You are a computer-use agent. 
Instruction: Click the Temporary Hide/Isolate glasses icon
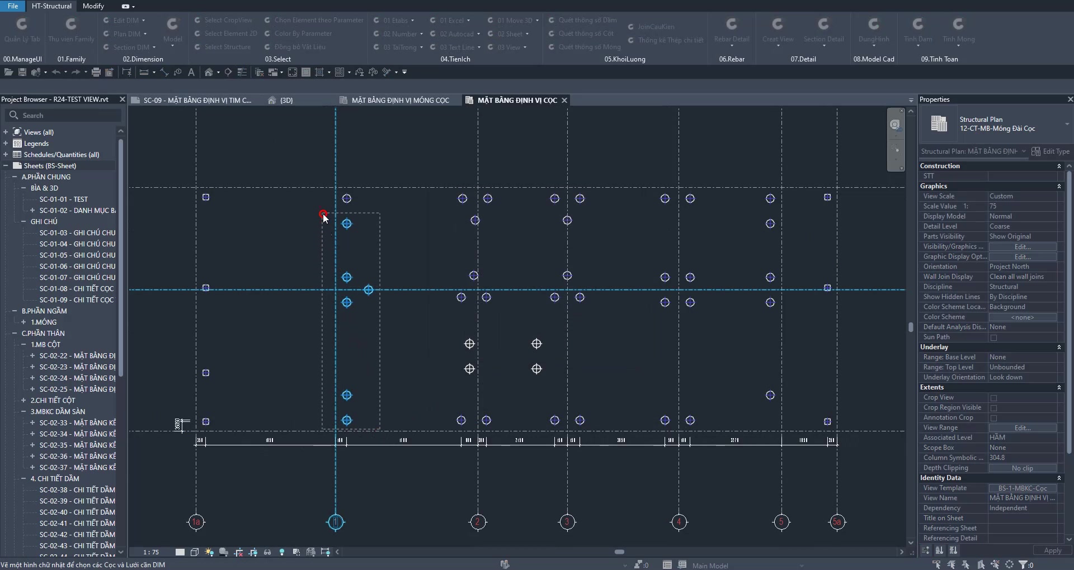[267, 552]
